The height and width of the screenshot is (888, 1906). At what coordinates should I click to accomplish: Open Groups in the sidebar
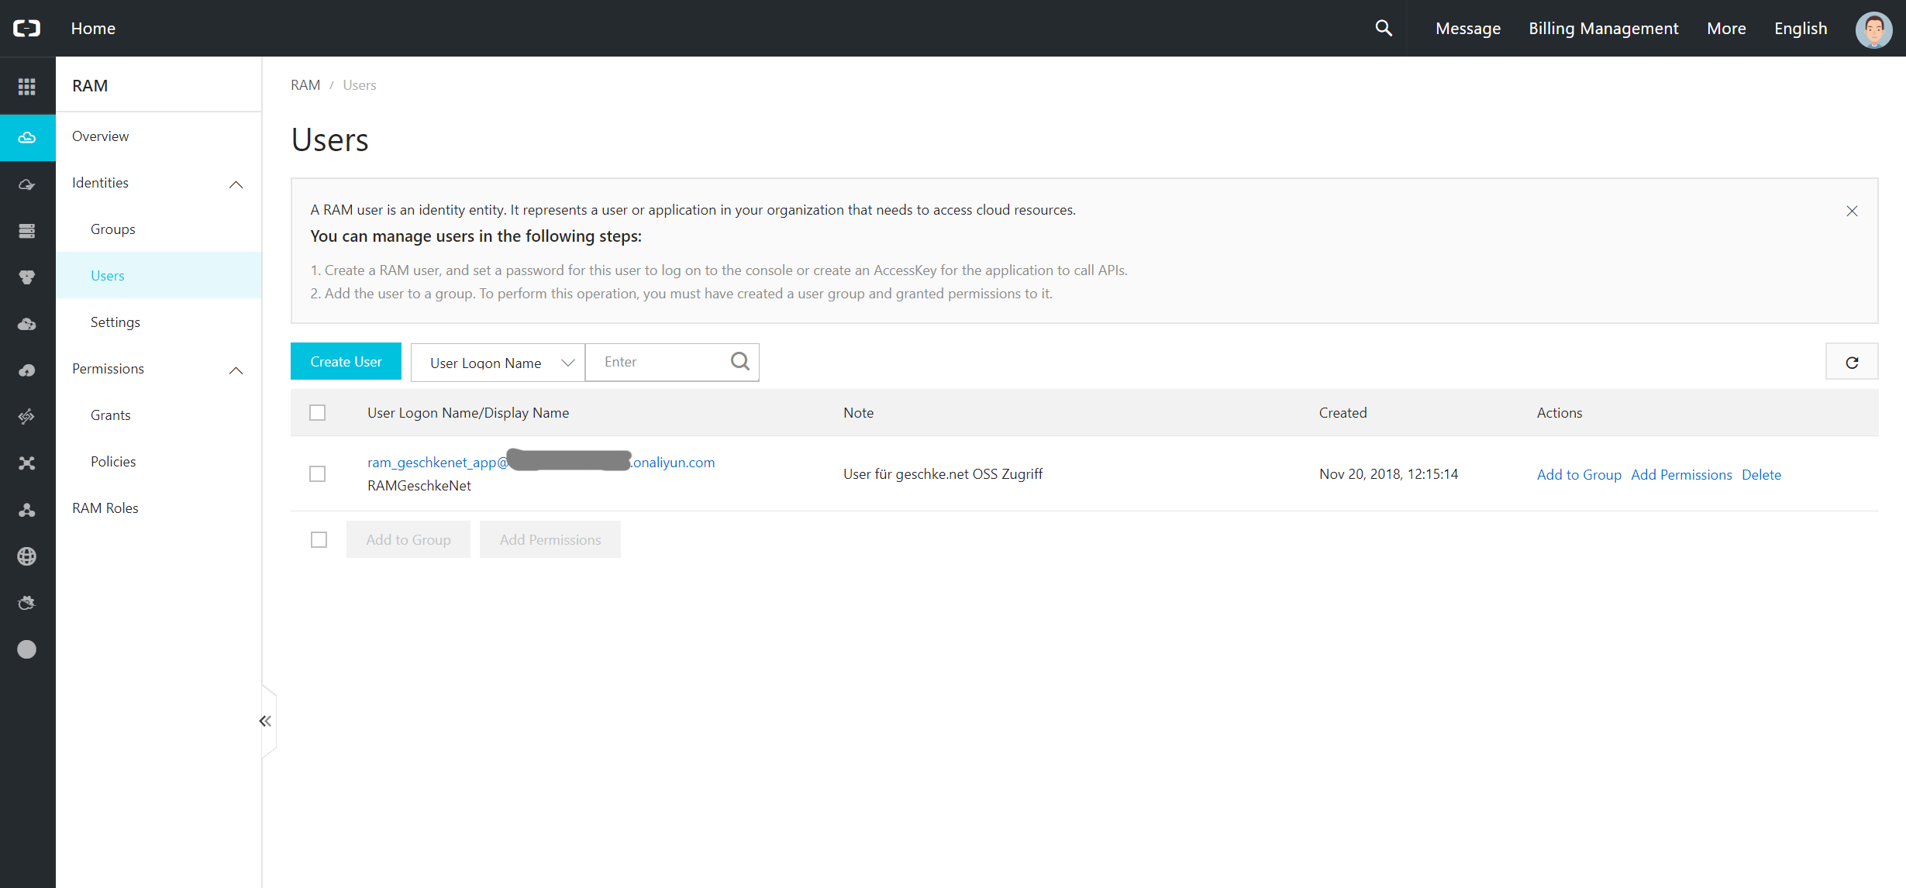click(x=113, y=229)
